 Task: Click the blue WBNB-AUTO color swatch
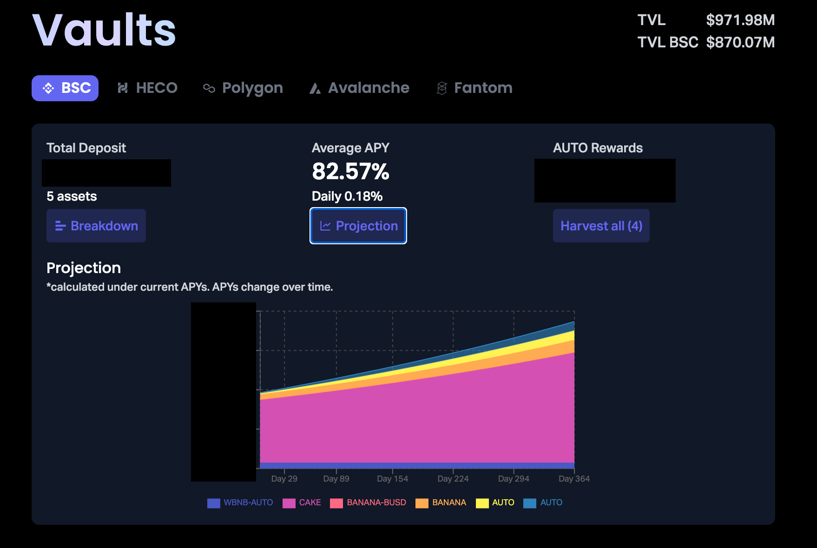[x=213, y=502]
